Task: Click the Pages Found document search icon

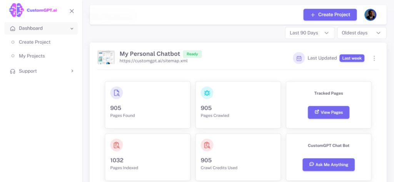Action: [x=117, y=93]
